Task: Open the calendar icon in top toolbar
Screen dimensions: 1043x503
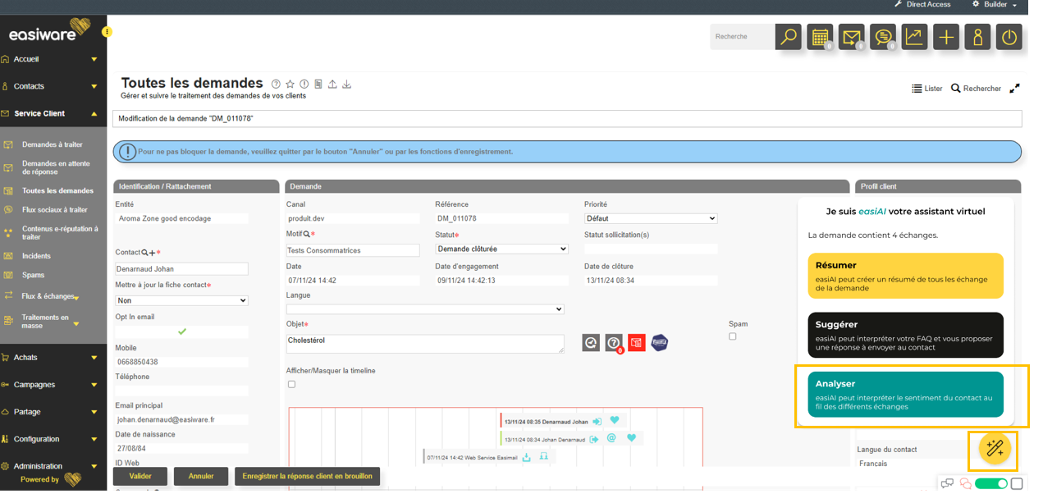Action: (819, 37)
